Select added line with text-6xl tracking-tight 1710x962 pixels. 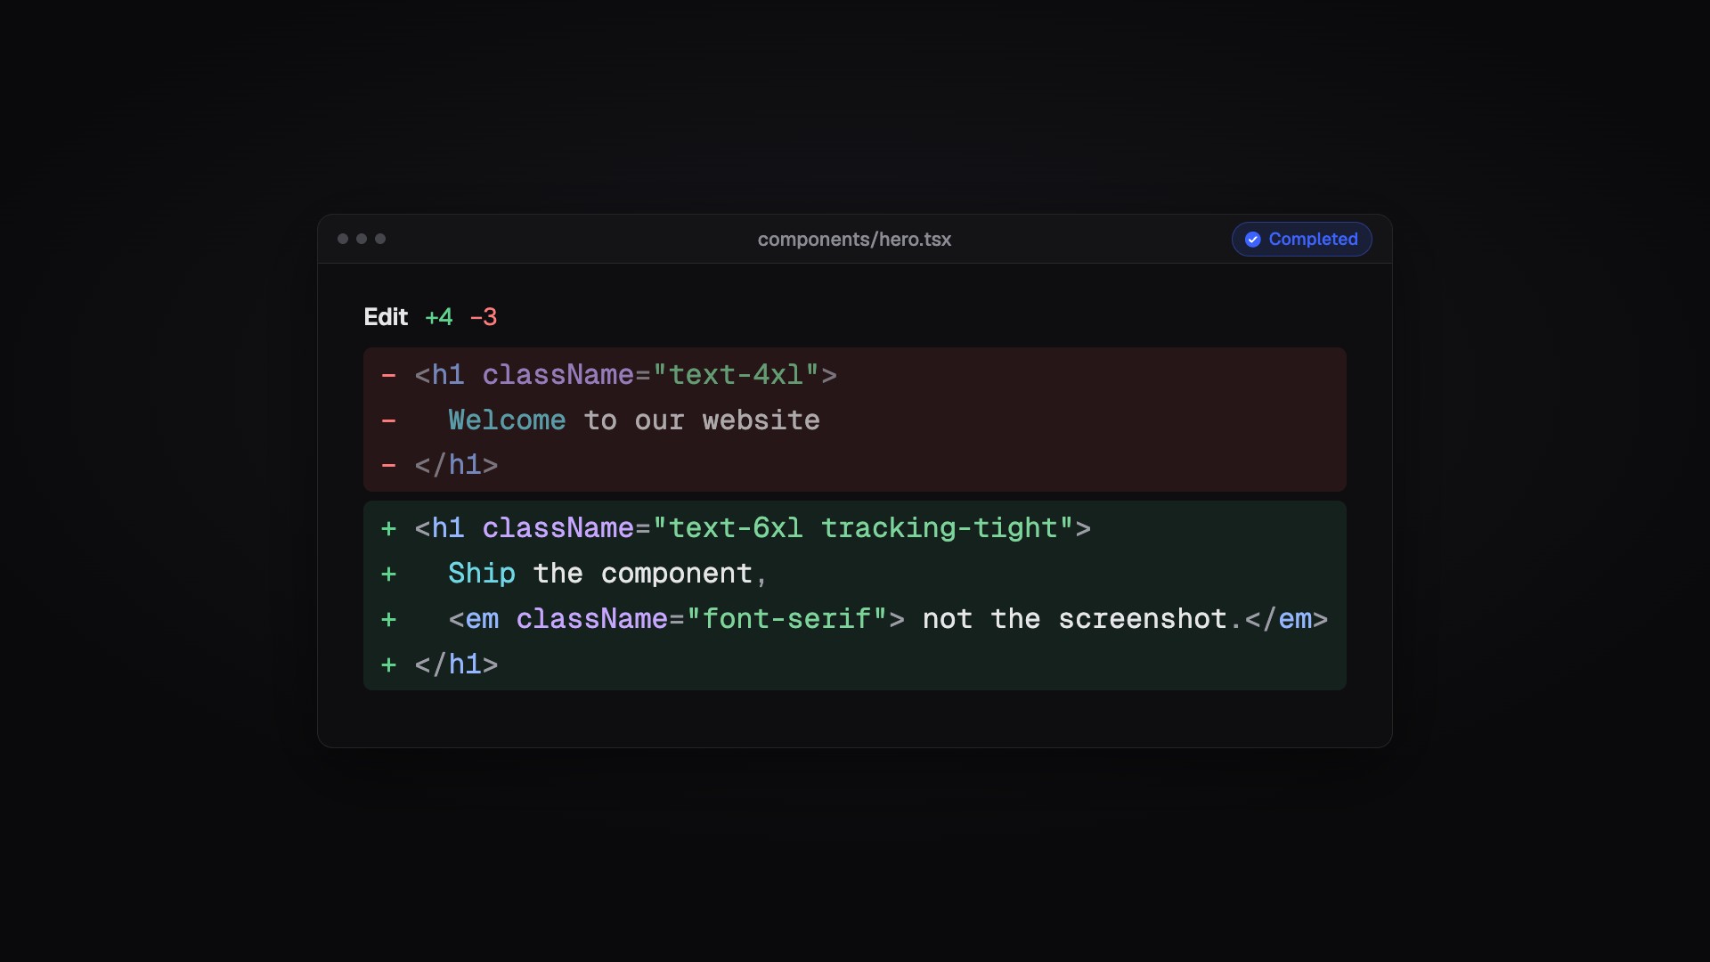click(855, 528)
